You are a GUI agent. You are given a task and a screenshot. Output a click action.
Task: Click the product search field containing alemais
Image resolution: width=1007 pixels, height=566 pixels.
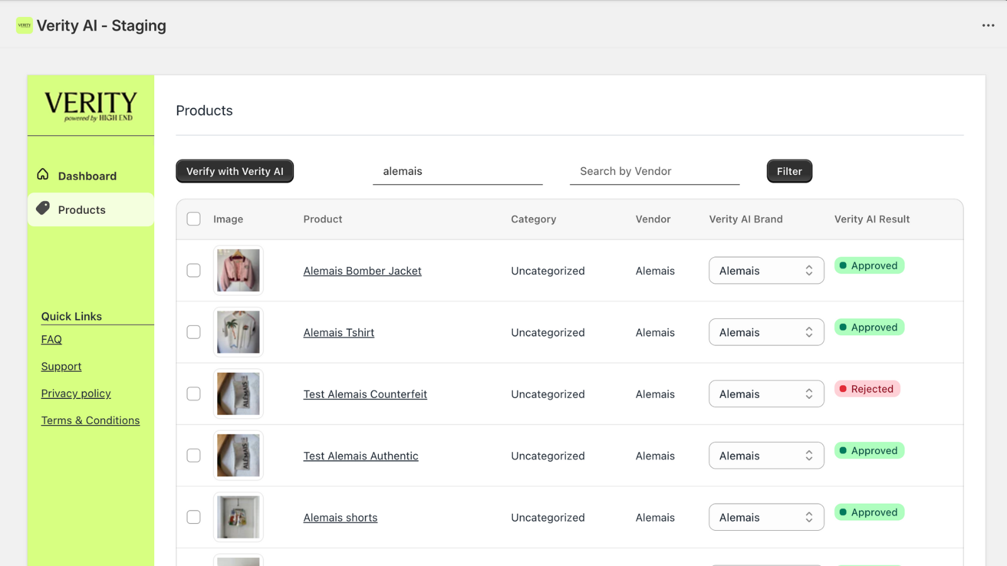pyautogui.click(x=458, y=171)
